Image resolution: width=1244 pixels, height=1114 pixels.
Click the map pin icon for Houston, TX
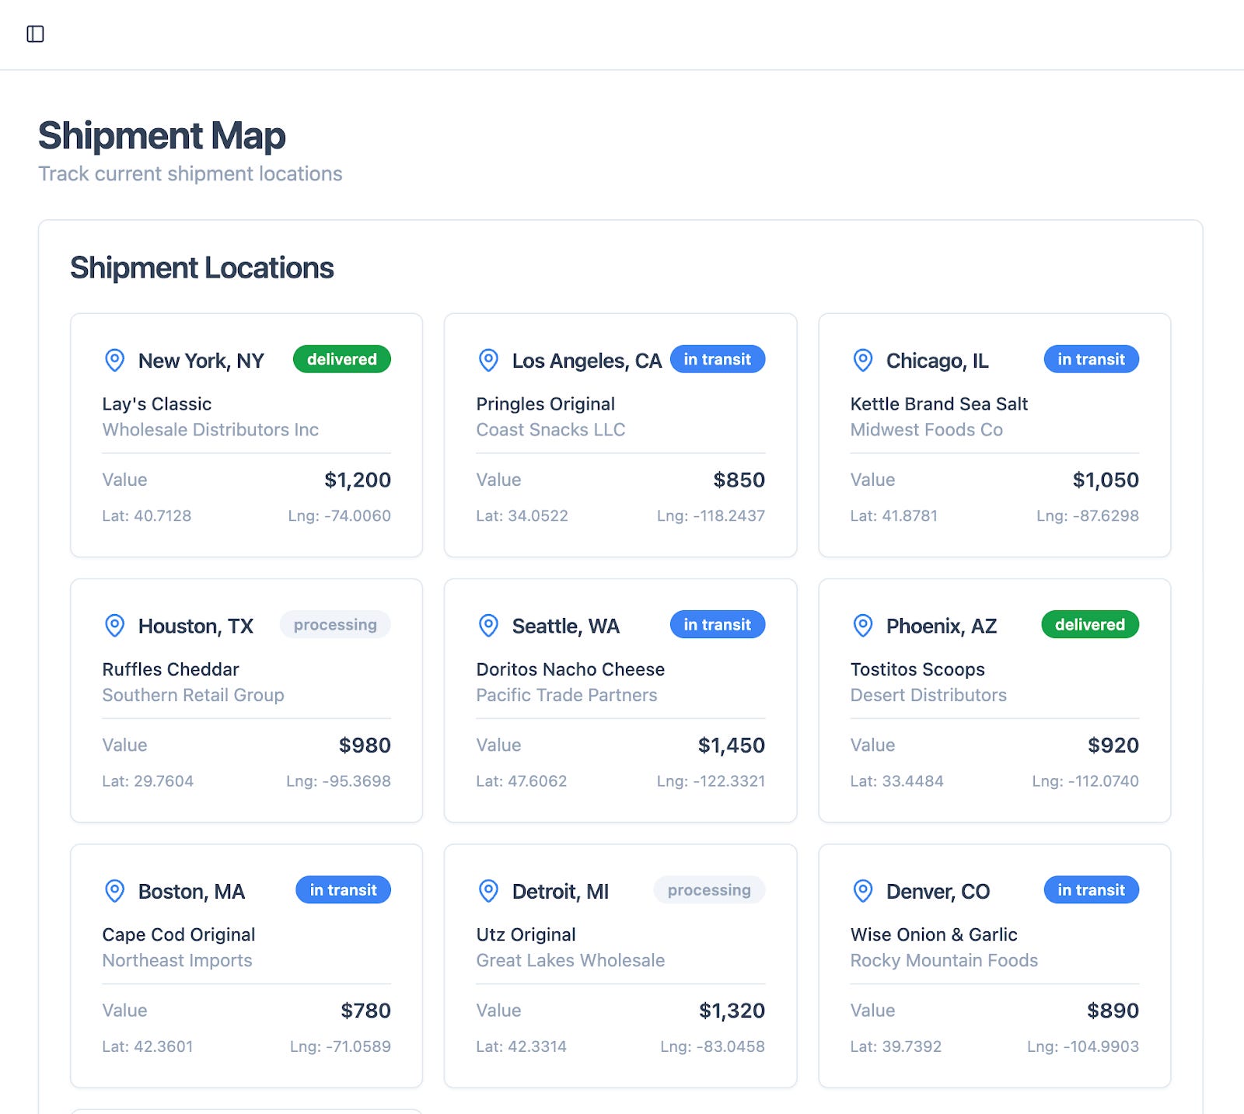tap(114, 626)
